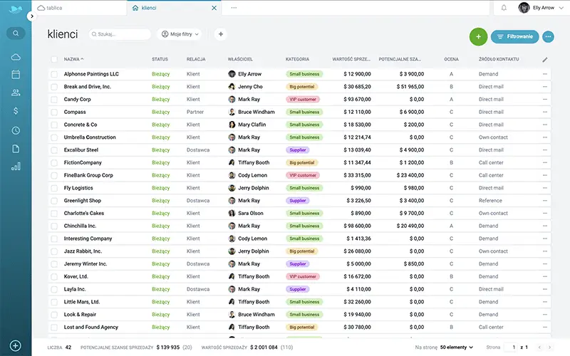Click the green add client button

(478, 37)
